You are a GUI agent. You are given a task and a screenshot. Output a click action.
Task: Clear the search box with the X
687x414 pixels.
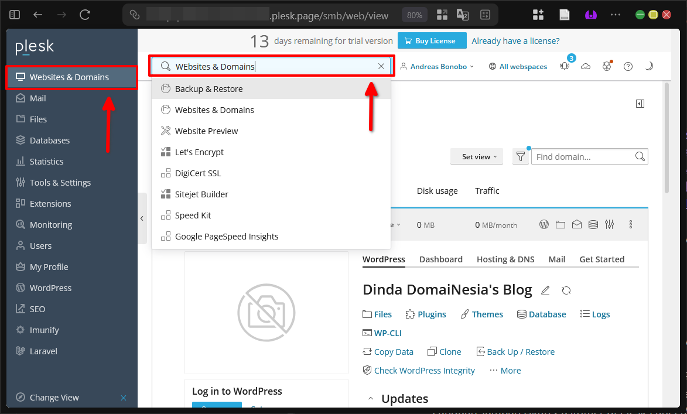click(381, 67)
